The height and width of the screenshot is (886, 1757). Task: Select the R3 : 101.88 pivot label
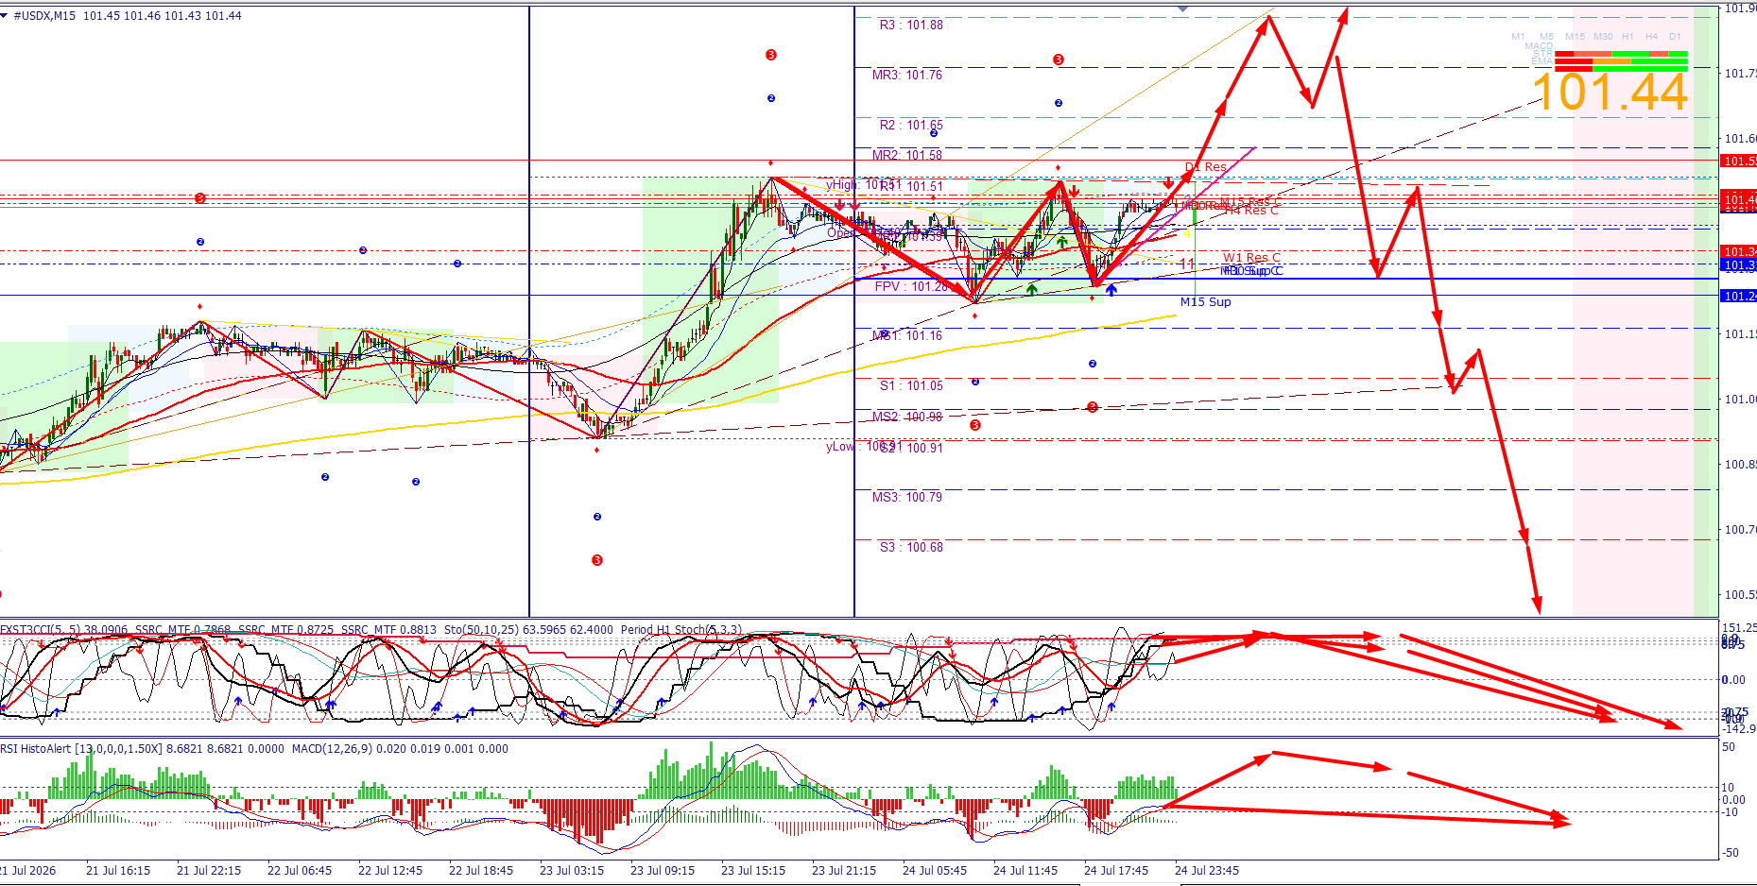point(911,26)
